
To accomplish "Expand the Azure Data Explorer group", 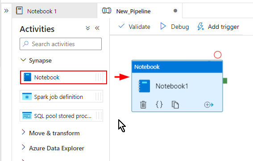I will click(23, 147).
